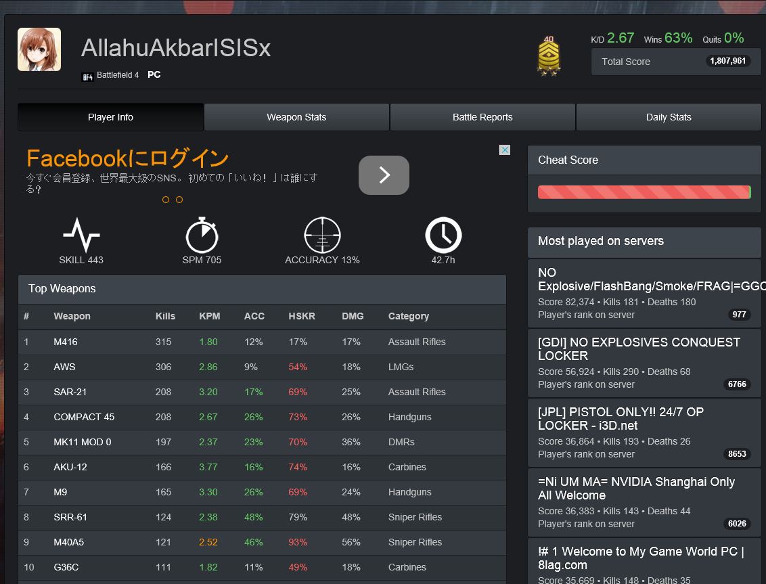Close the Facebook ad with X icon
Screen dimensions: 766x584
(x=505, y=150)
